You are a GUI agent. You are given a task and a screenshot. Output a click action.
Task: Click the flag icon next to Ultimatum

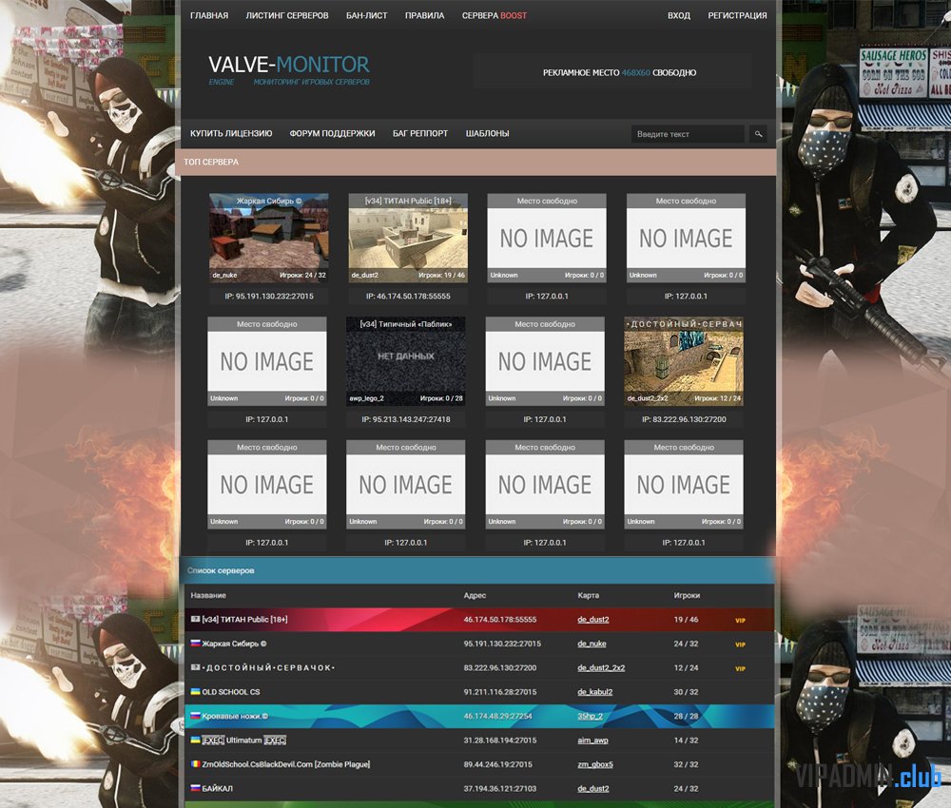[x=195, y=741]
